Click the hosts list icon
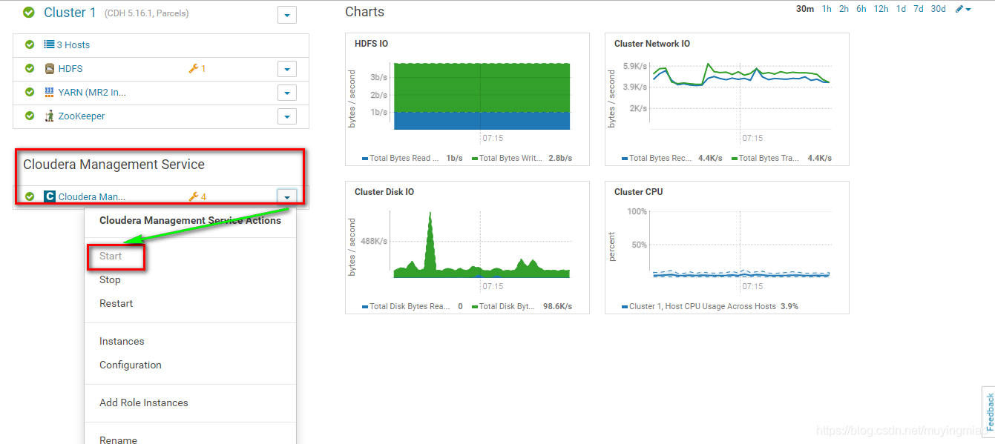995x444 pixels. pos(49,44)
